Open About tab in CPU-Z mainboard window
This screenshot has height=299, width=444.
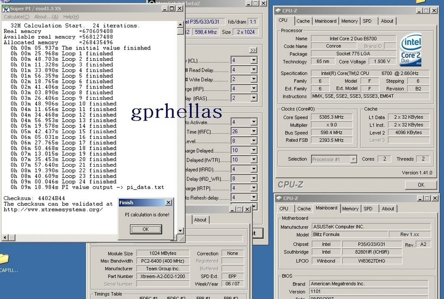pyautogui.click(x=388, y=209)
